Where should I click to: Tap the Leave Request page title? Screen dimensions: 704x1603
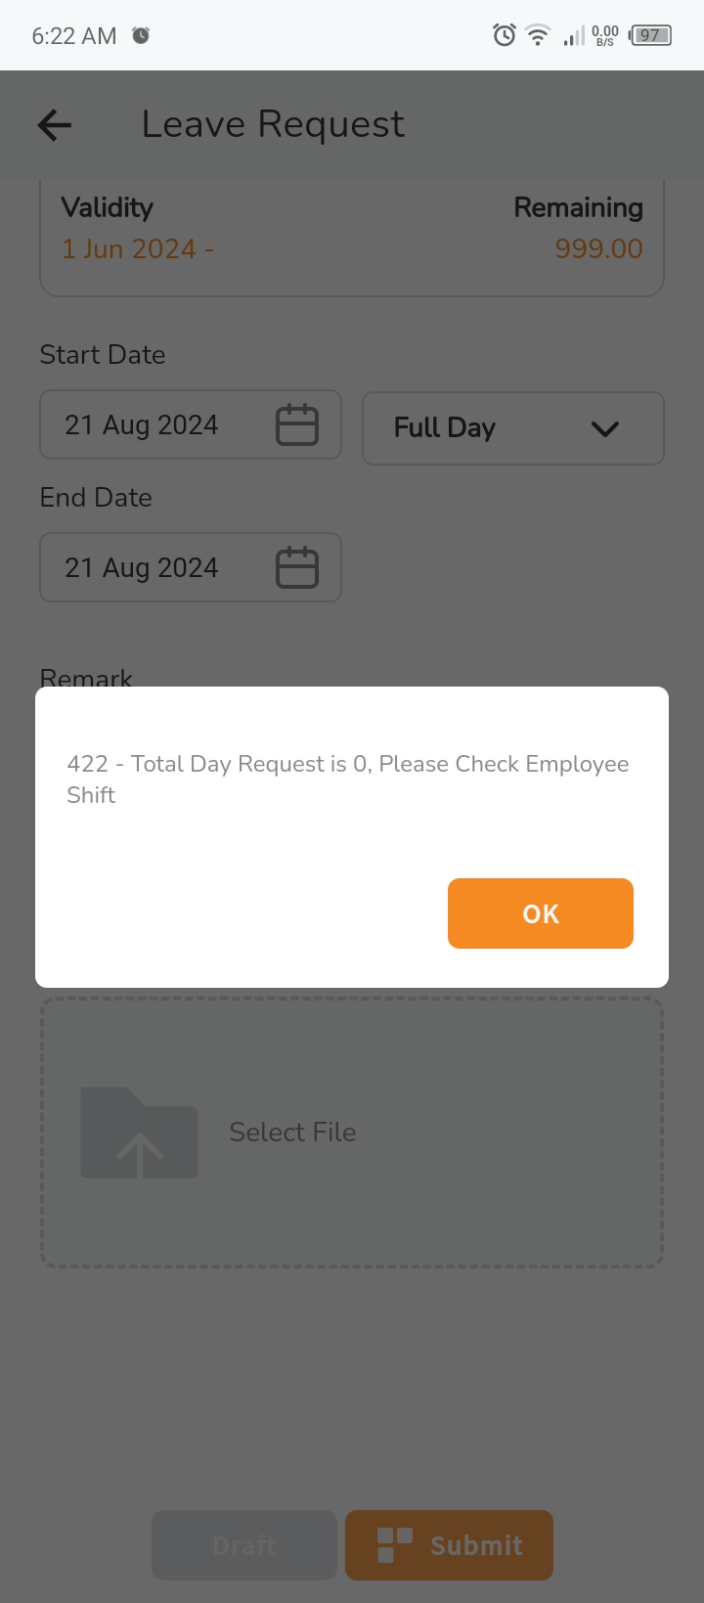[x=273, y=125]
